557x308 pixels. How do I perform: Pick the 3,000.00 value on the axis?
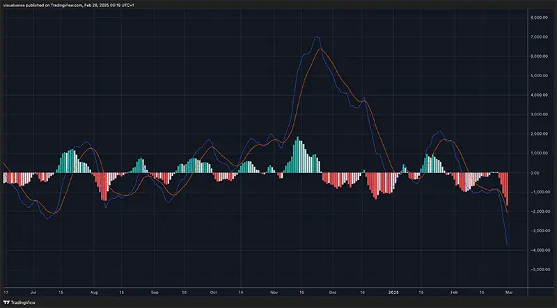(x=538, y=115)
